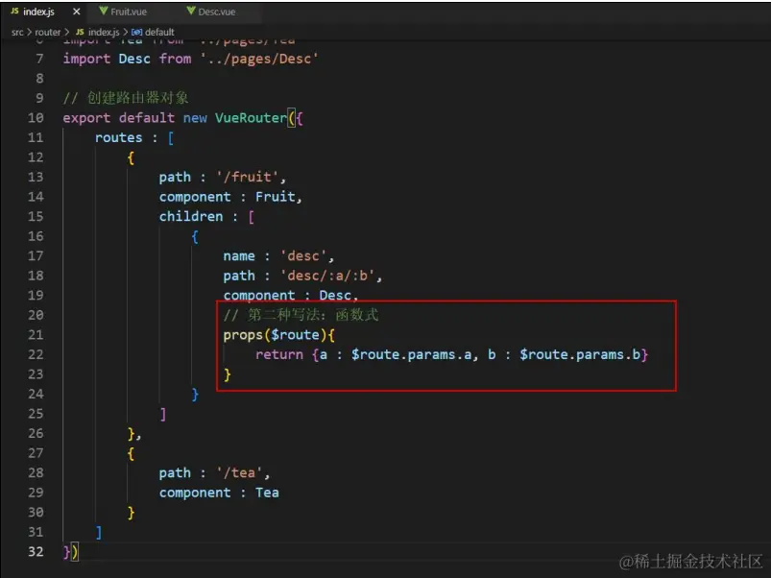Viewport: 771px width, 578px height.
Task: Click the closing '})' on line 32
Action: (70, 552)
